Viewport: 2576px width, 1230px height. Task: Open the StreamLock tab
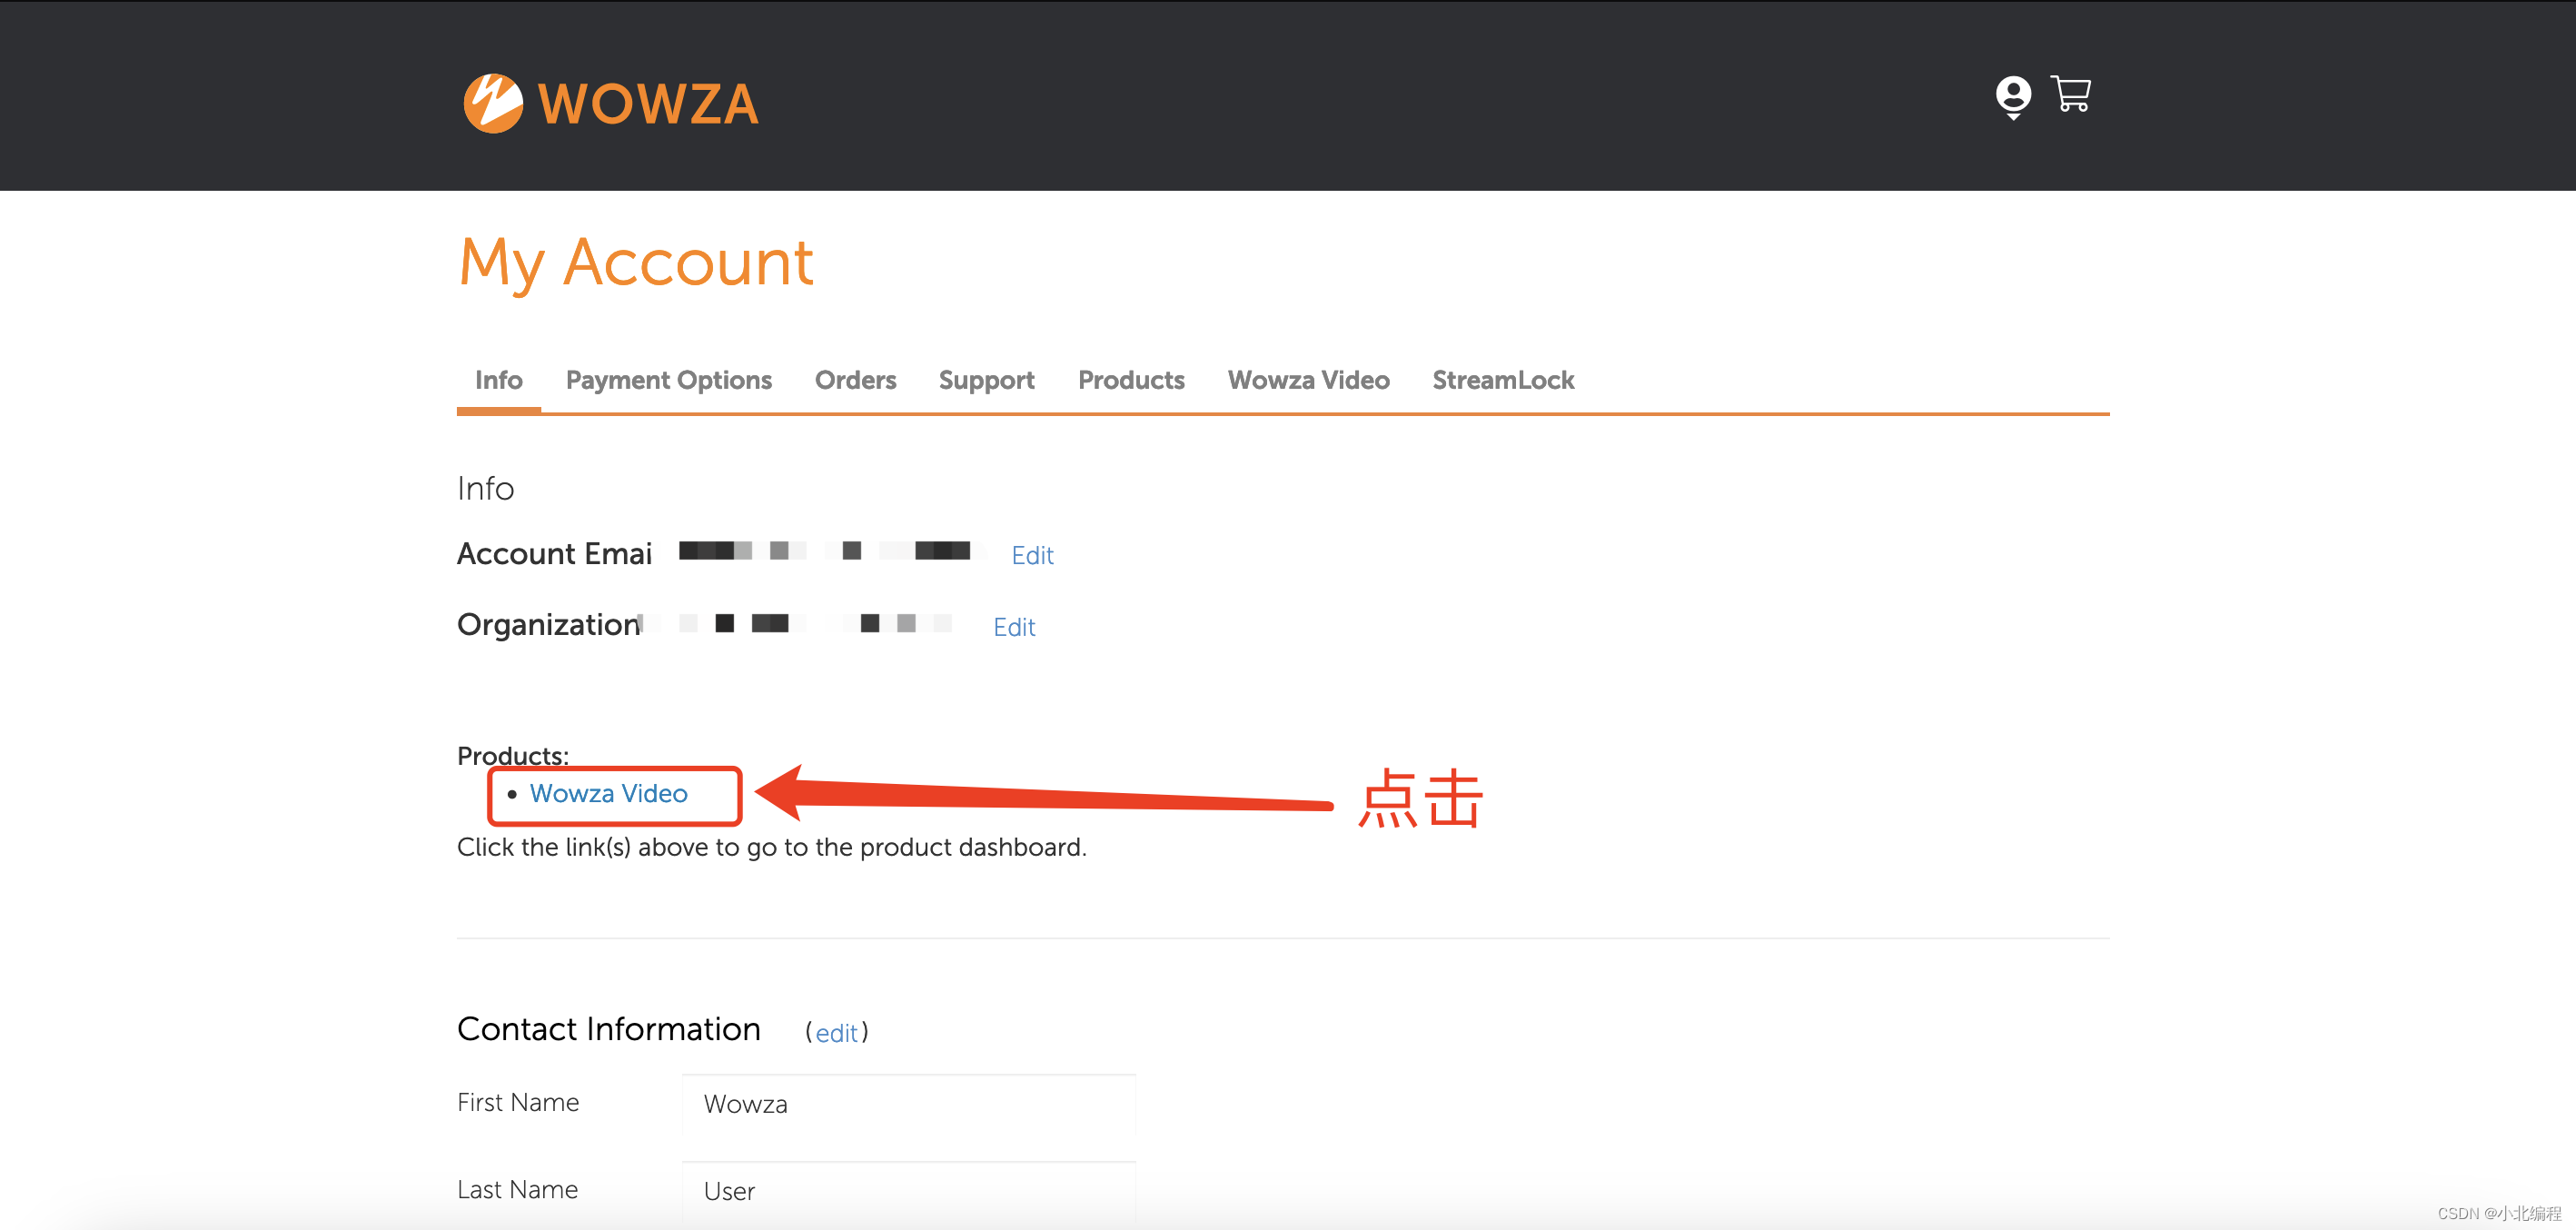pos(1502,380)
